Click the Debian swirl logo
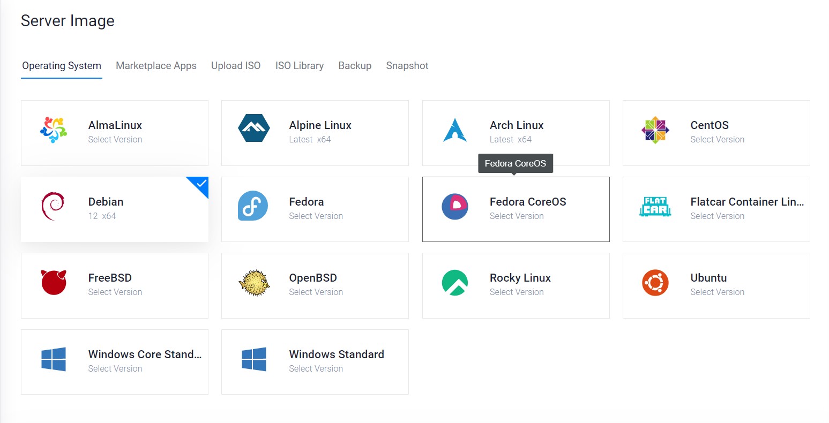829x423 pixels. pos(53,206)
